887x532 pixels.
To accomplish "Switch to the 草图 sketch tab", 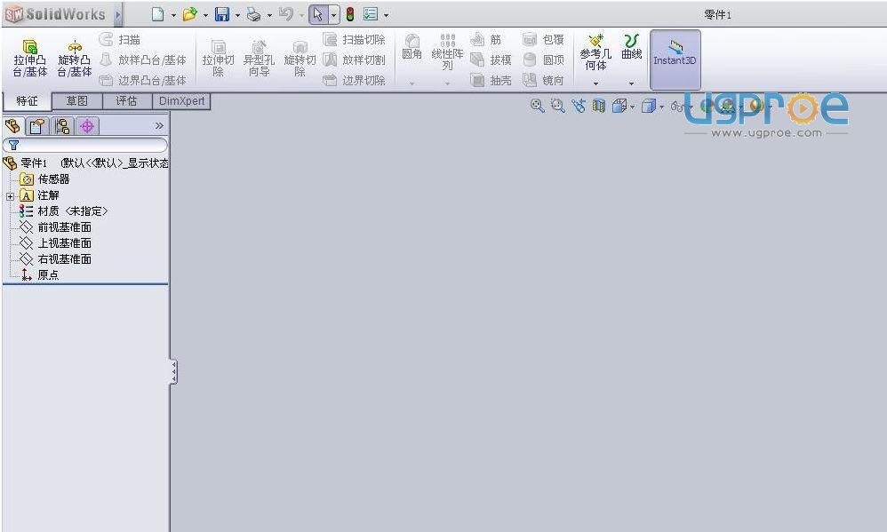I will 77,101.
